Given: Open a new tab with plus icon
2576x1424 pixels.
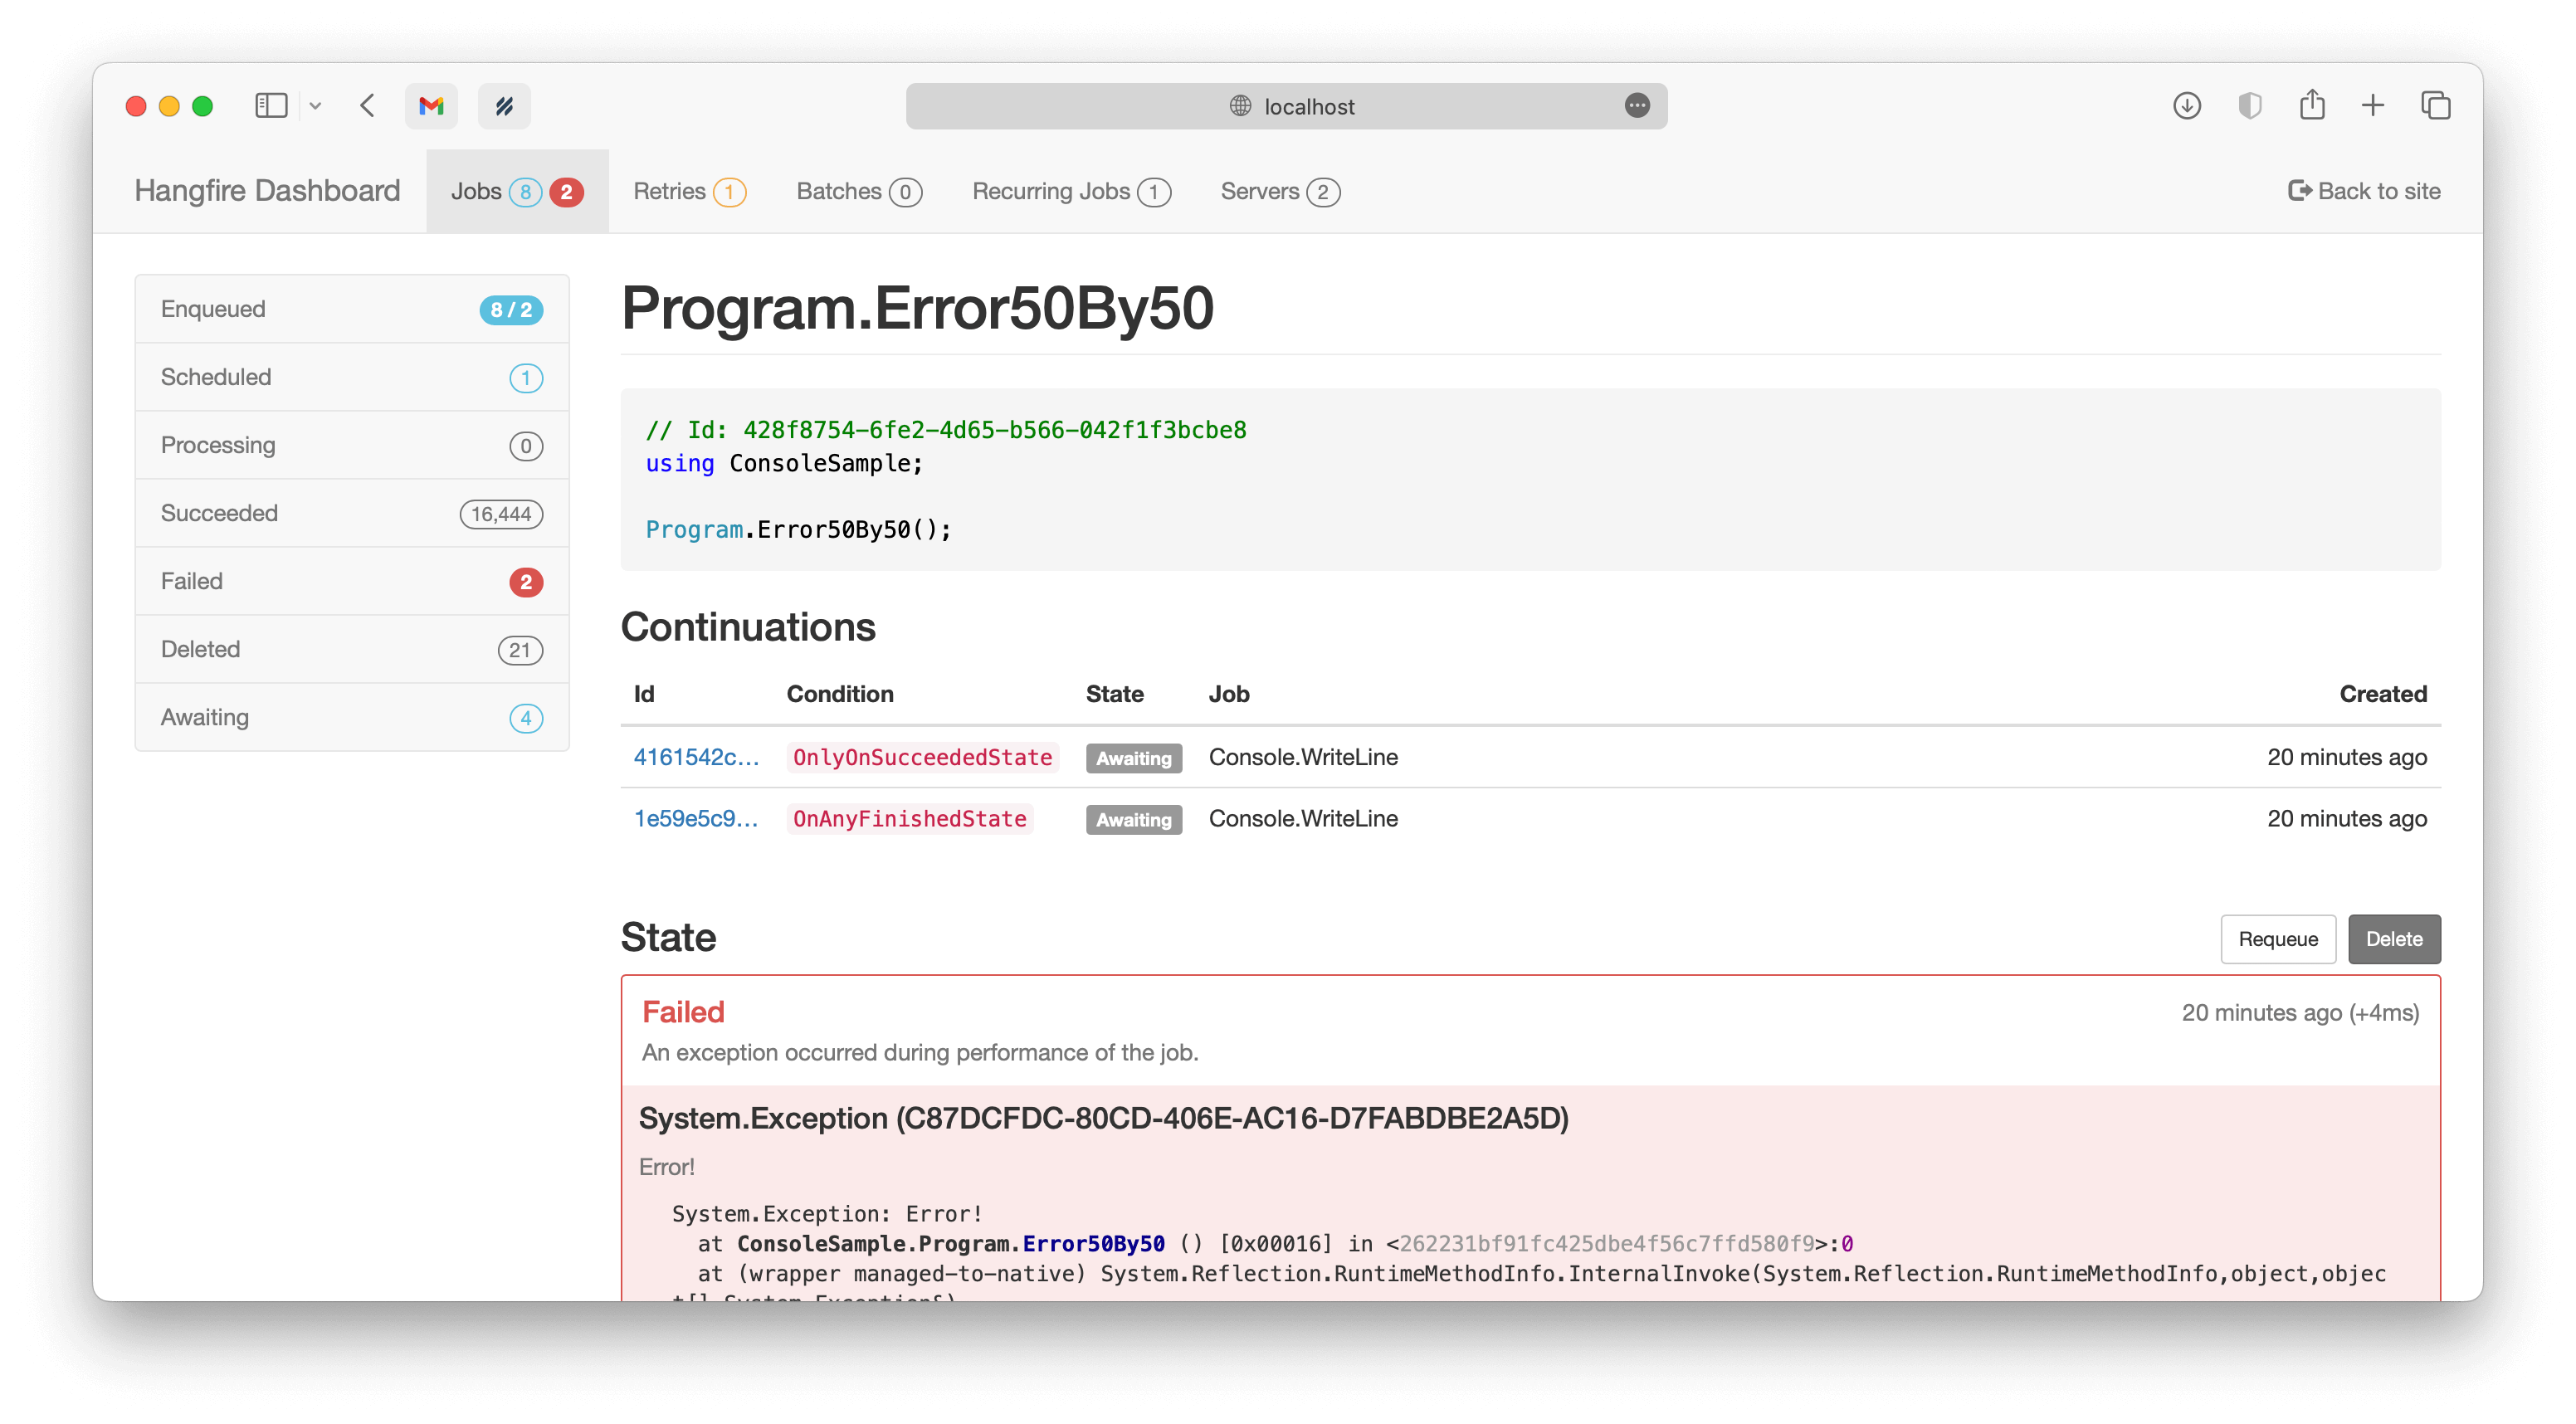Looking at the screenshot, I should point(2373,105).
